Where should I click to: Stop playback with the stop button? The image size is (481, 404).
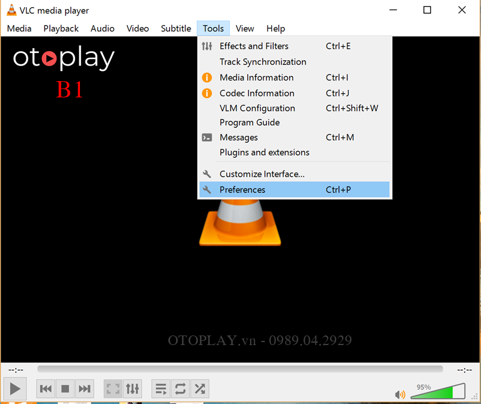65,389
